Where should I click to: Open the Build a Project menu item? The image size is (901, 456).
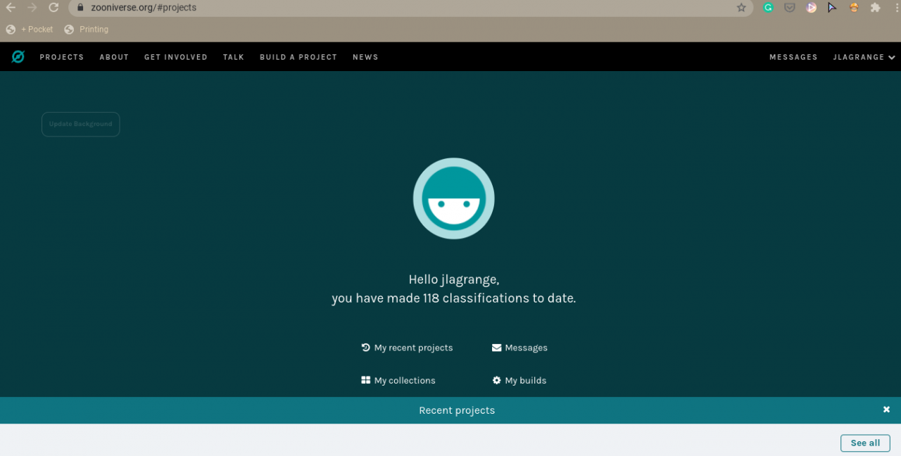[298, 57]
